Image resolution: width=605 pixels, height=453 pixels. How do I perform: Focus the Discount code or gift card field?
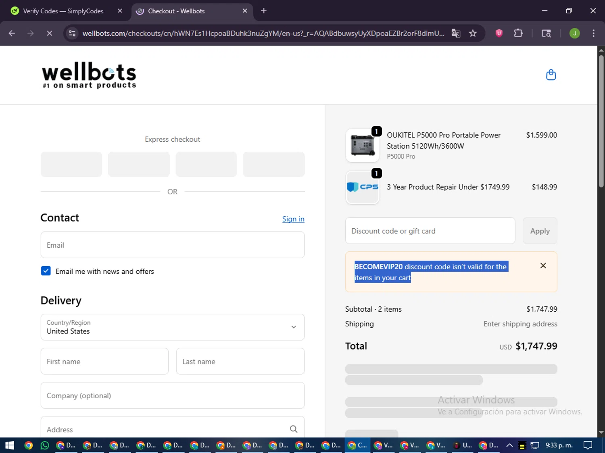[430, 231]
